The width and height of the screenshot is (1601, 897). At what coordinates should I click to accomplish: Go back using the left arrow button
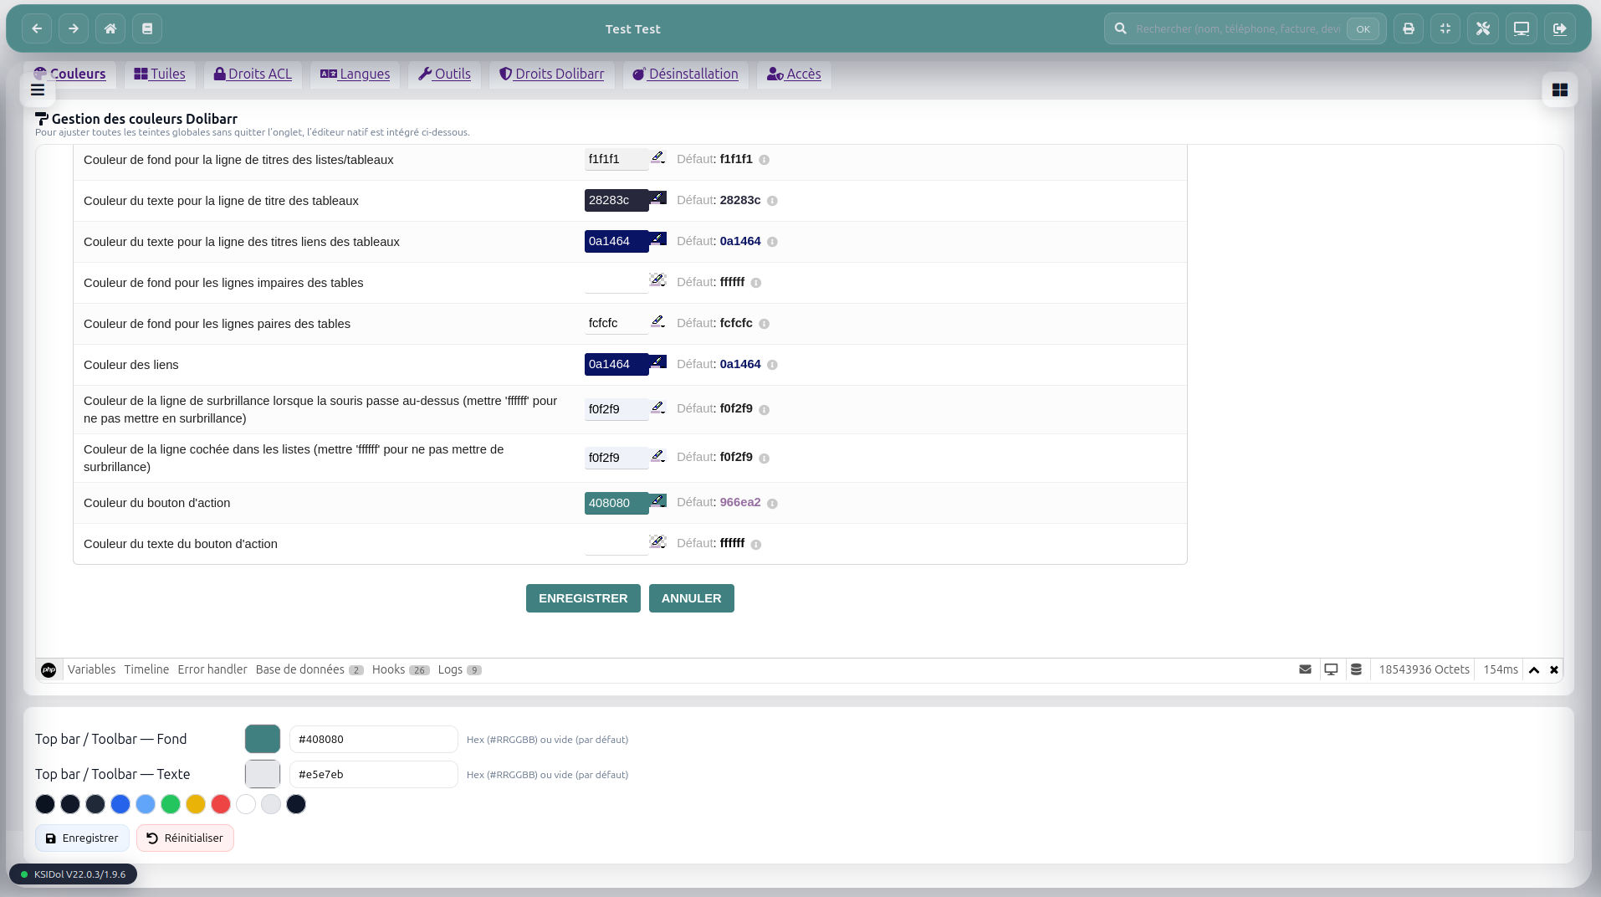point(37,28)
